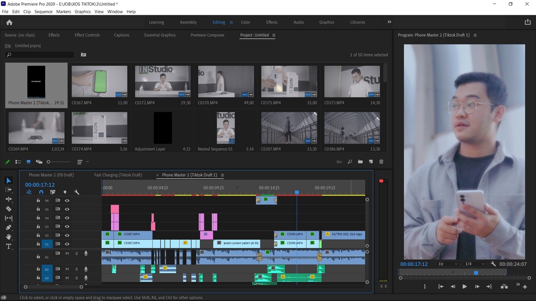Toggle insert sequences as nests button

coord(29,192)
